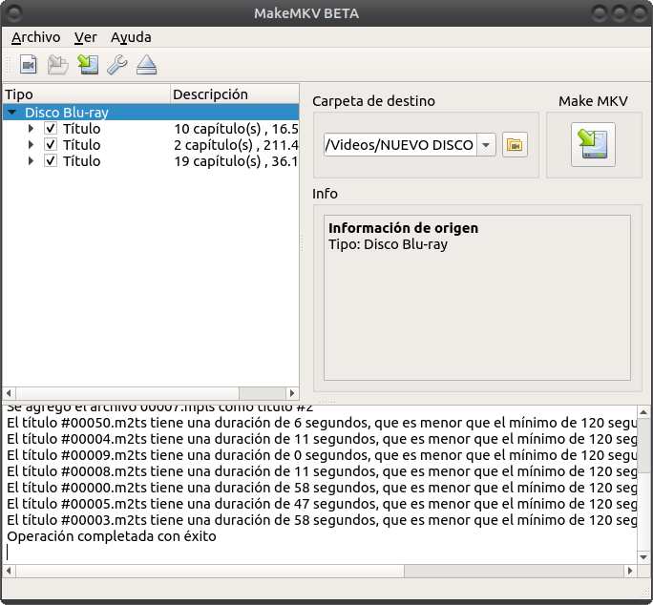Image resolution: width=653 pixels, height=605 pixels.
Task: Expand the Título with 10 capítulo(s)
Action: coord(31,128)
